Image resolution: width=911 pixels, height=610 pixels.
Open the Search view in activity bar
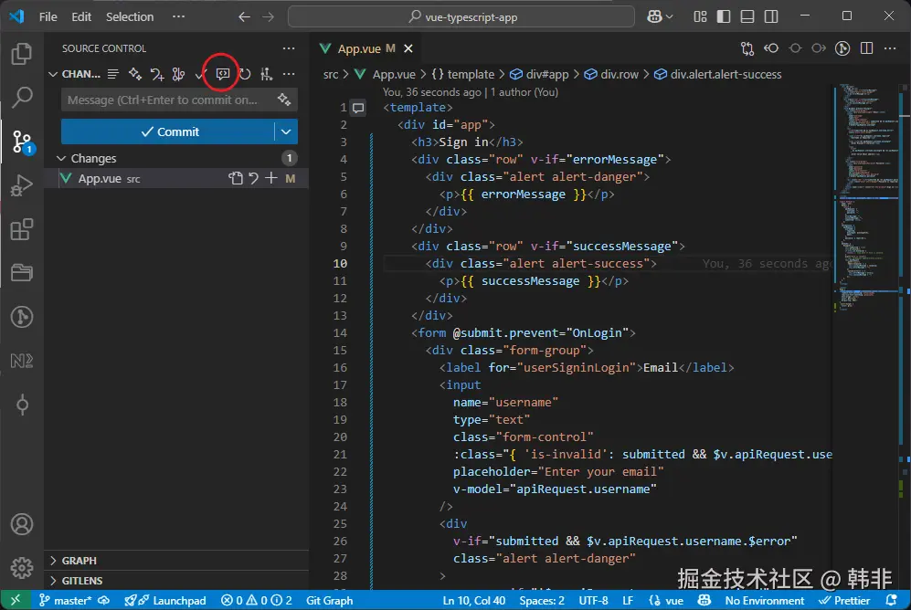pos(22,97)
